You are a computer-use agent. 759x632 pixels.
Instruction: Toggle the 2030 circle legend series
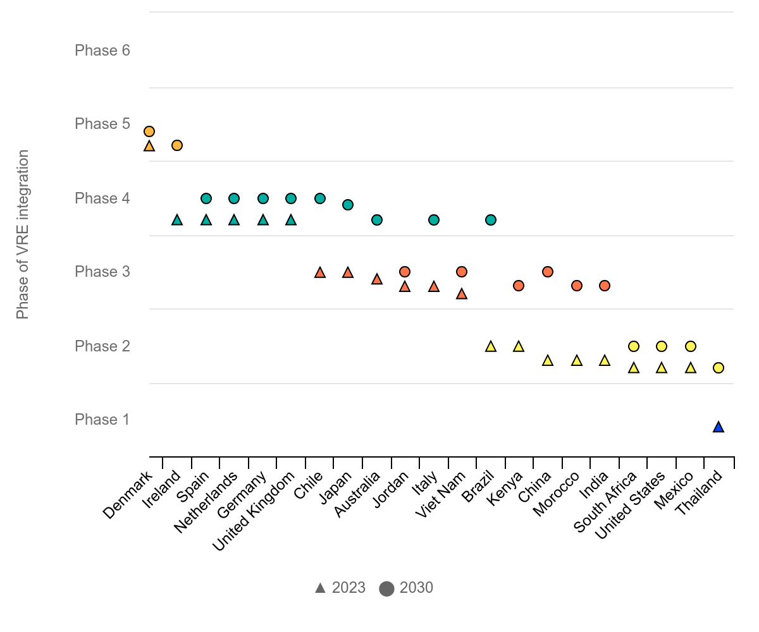click(x=407, y=588)
